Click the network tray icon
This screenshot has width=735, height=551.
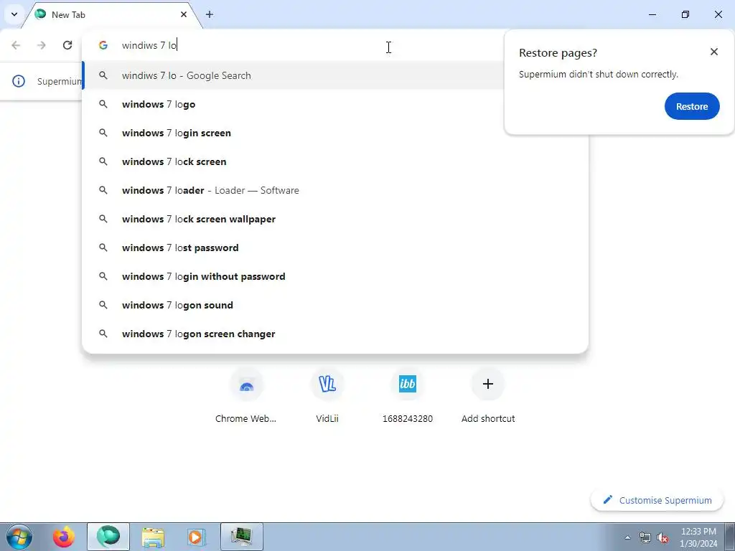pyautogui.click(x=645, y=537)
